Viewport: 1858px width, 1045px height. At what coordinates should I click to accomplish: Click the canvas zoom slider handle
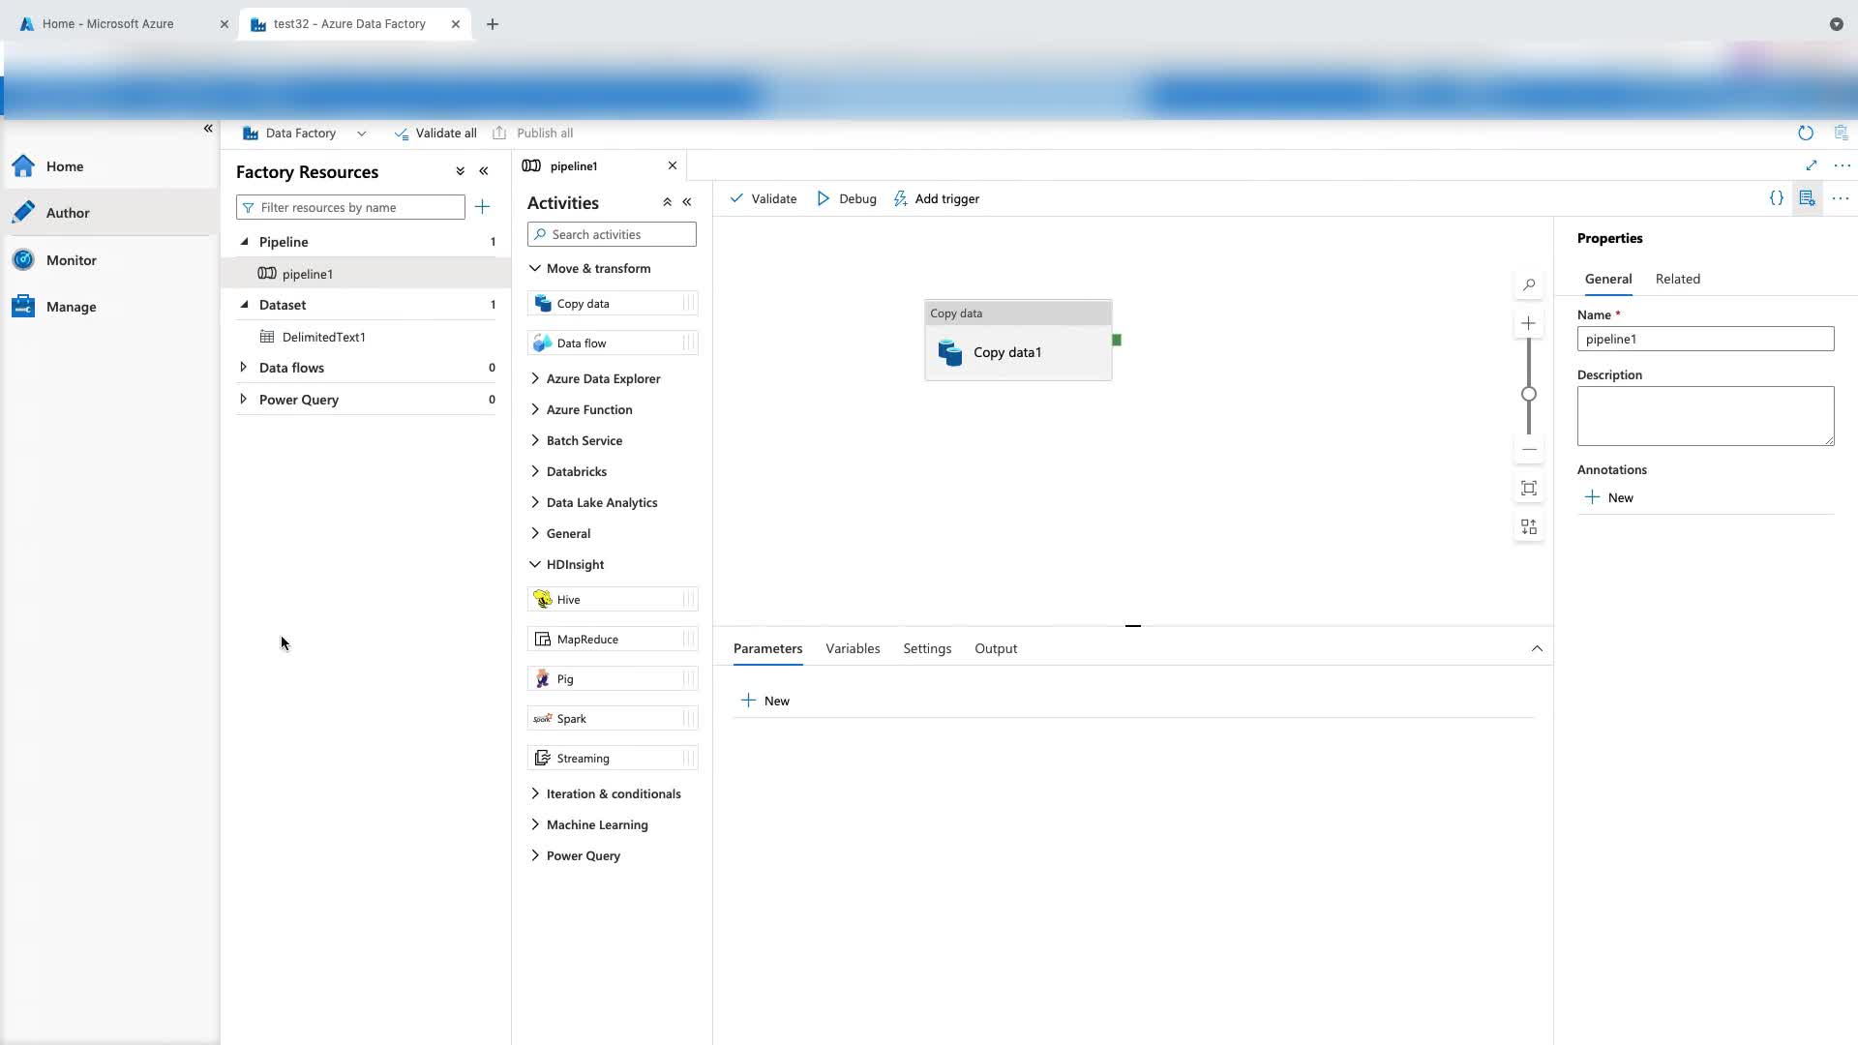point(1529,394)
